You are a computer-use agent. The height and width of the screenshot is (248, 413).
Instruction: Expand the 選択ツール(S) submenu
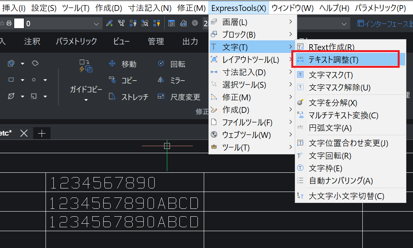252,85
